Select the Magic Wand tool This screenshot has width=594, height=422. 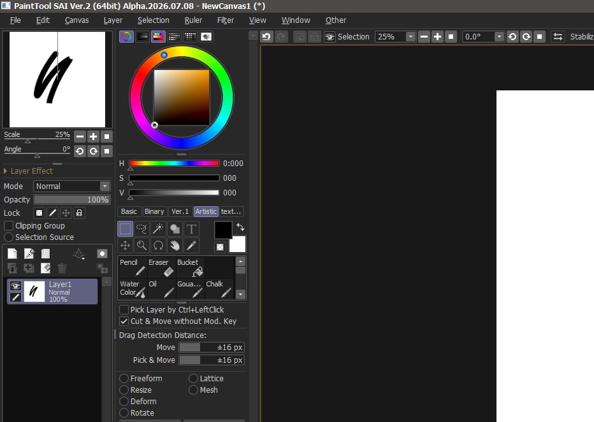coord(158,229)
